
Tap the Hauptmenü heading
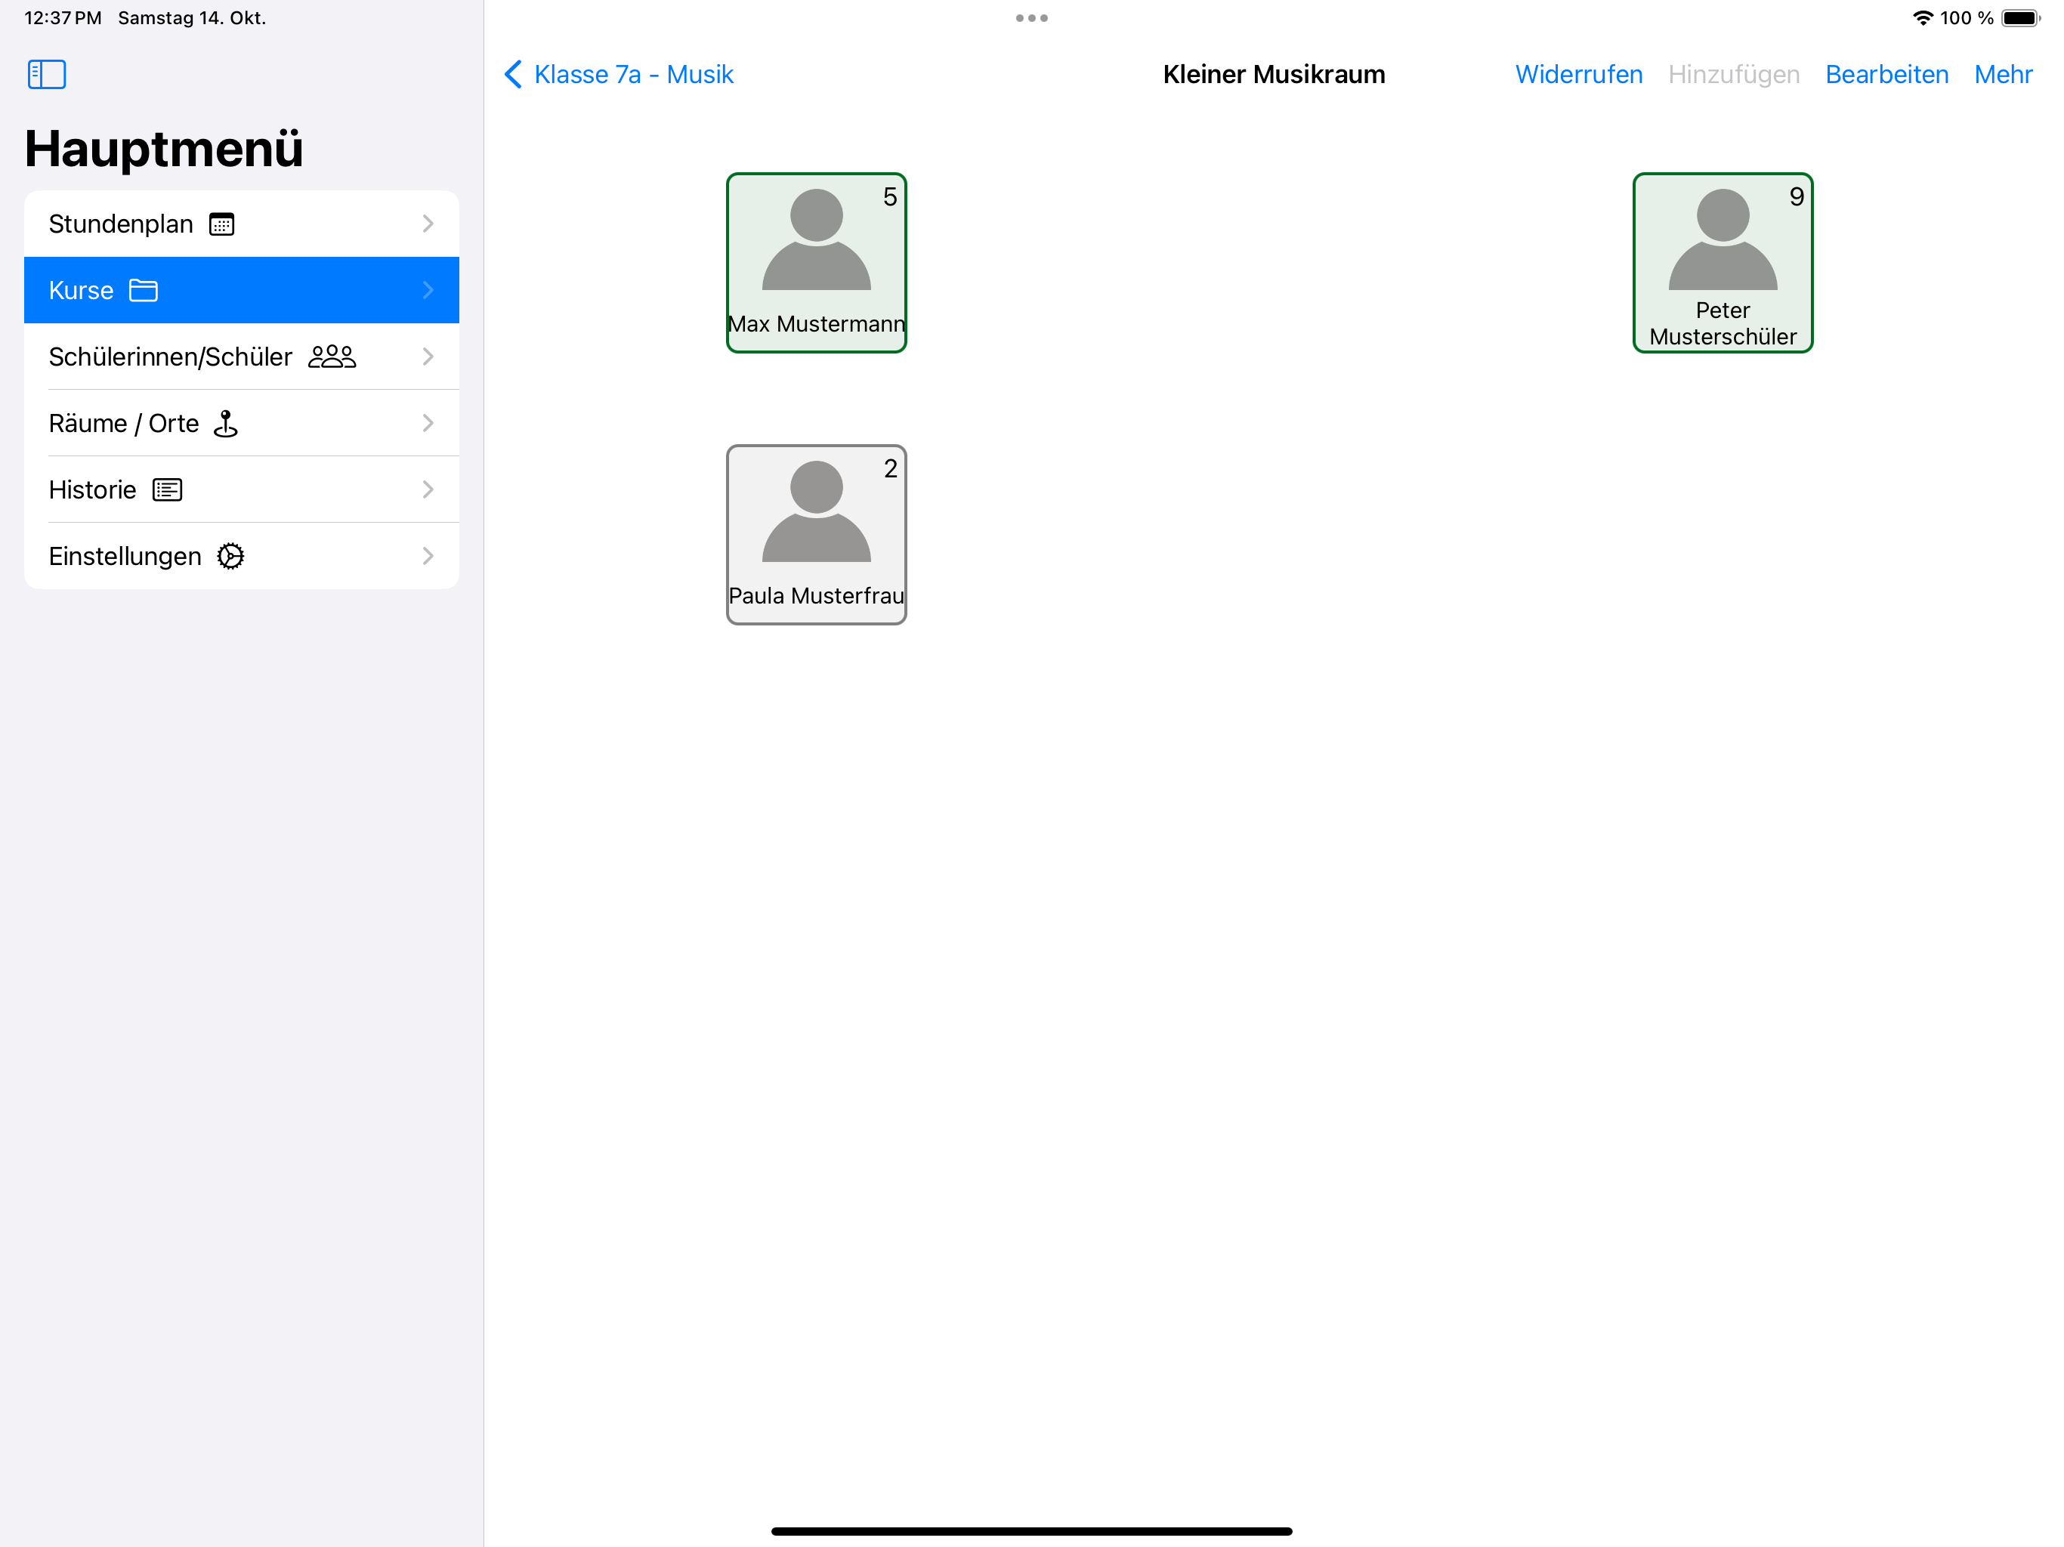(163, 148)
